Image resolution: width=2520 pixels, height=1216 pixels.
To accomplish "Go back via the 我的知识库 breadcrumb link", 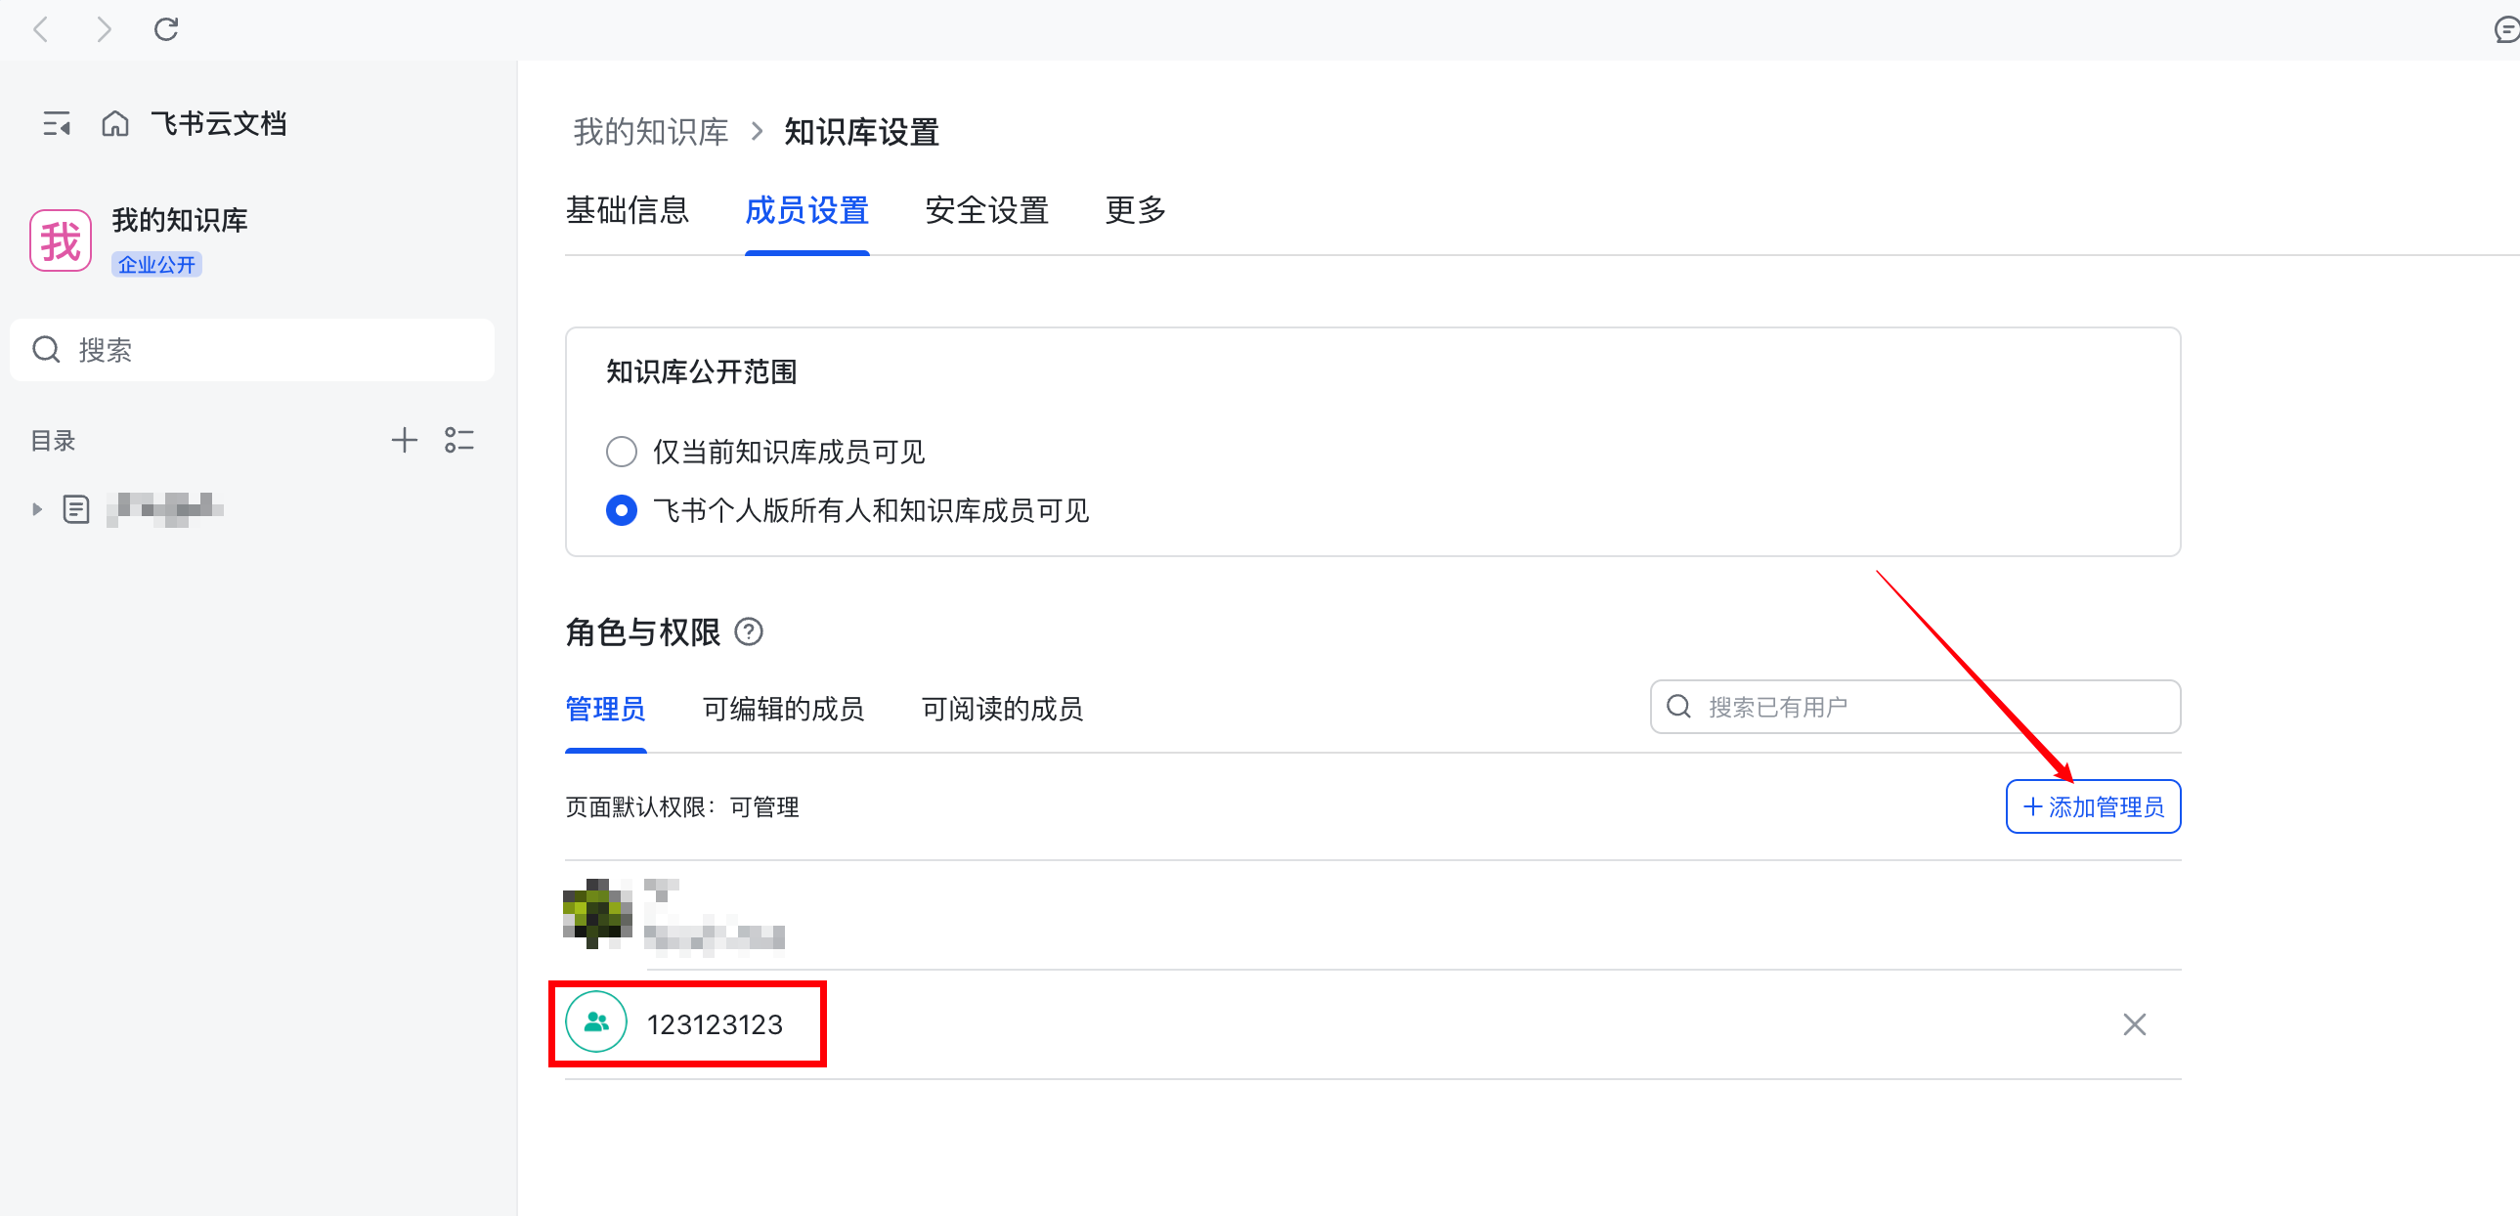I will point(651,132).
